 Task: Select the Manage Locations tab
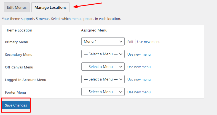[50, 7]
